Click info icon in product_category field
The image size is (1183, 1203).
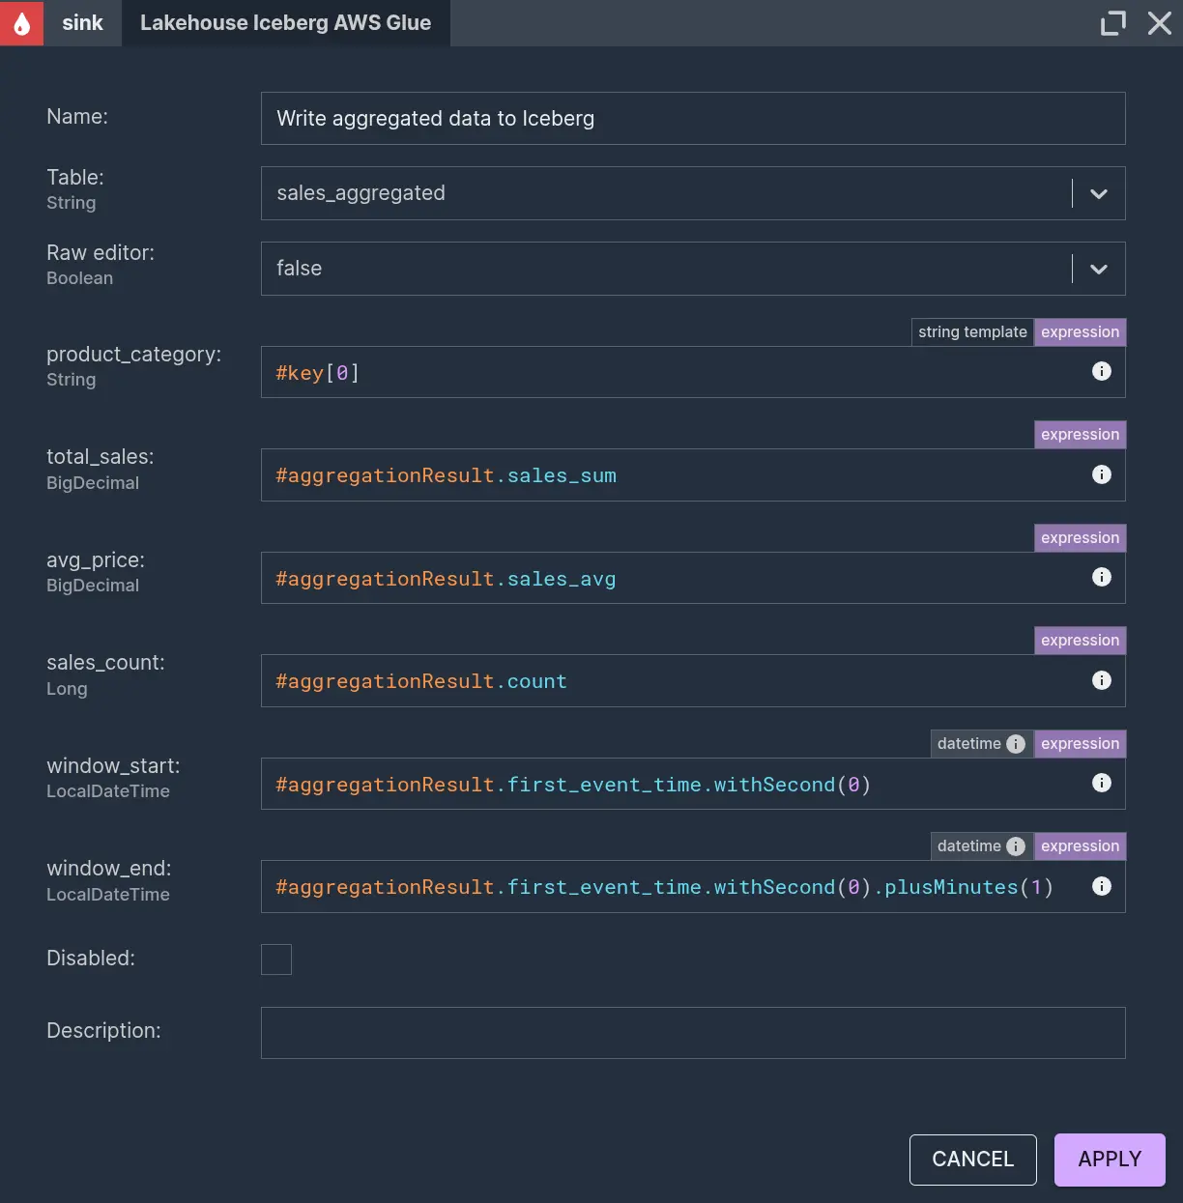point(1102,371)
